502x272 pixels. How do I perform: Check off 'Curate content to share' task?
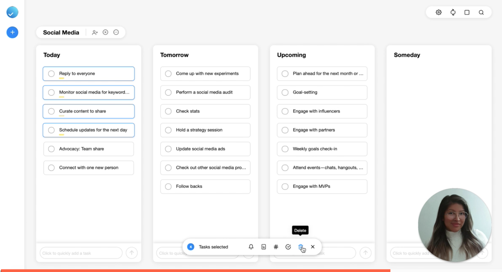(x=51, y=111)
